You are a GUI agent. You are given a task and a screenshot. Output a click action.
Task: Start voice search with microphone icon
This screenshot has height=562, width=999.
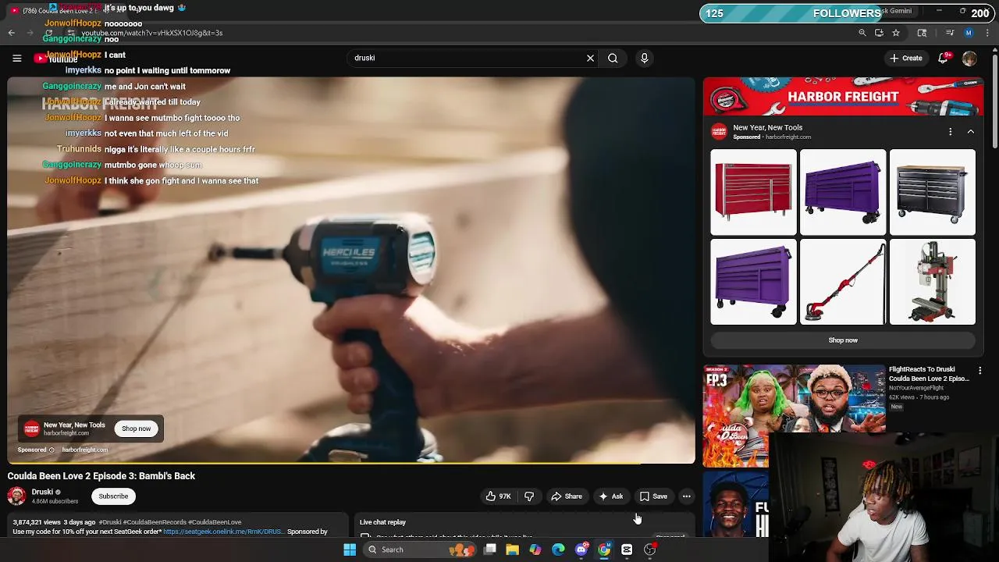pos(644,58)
